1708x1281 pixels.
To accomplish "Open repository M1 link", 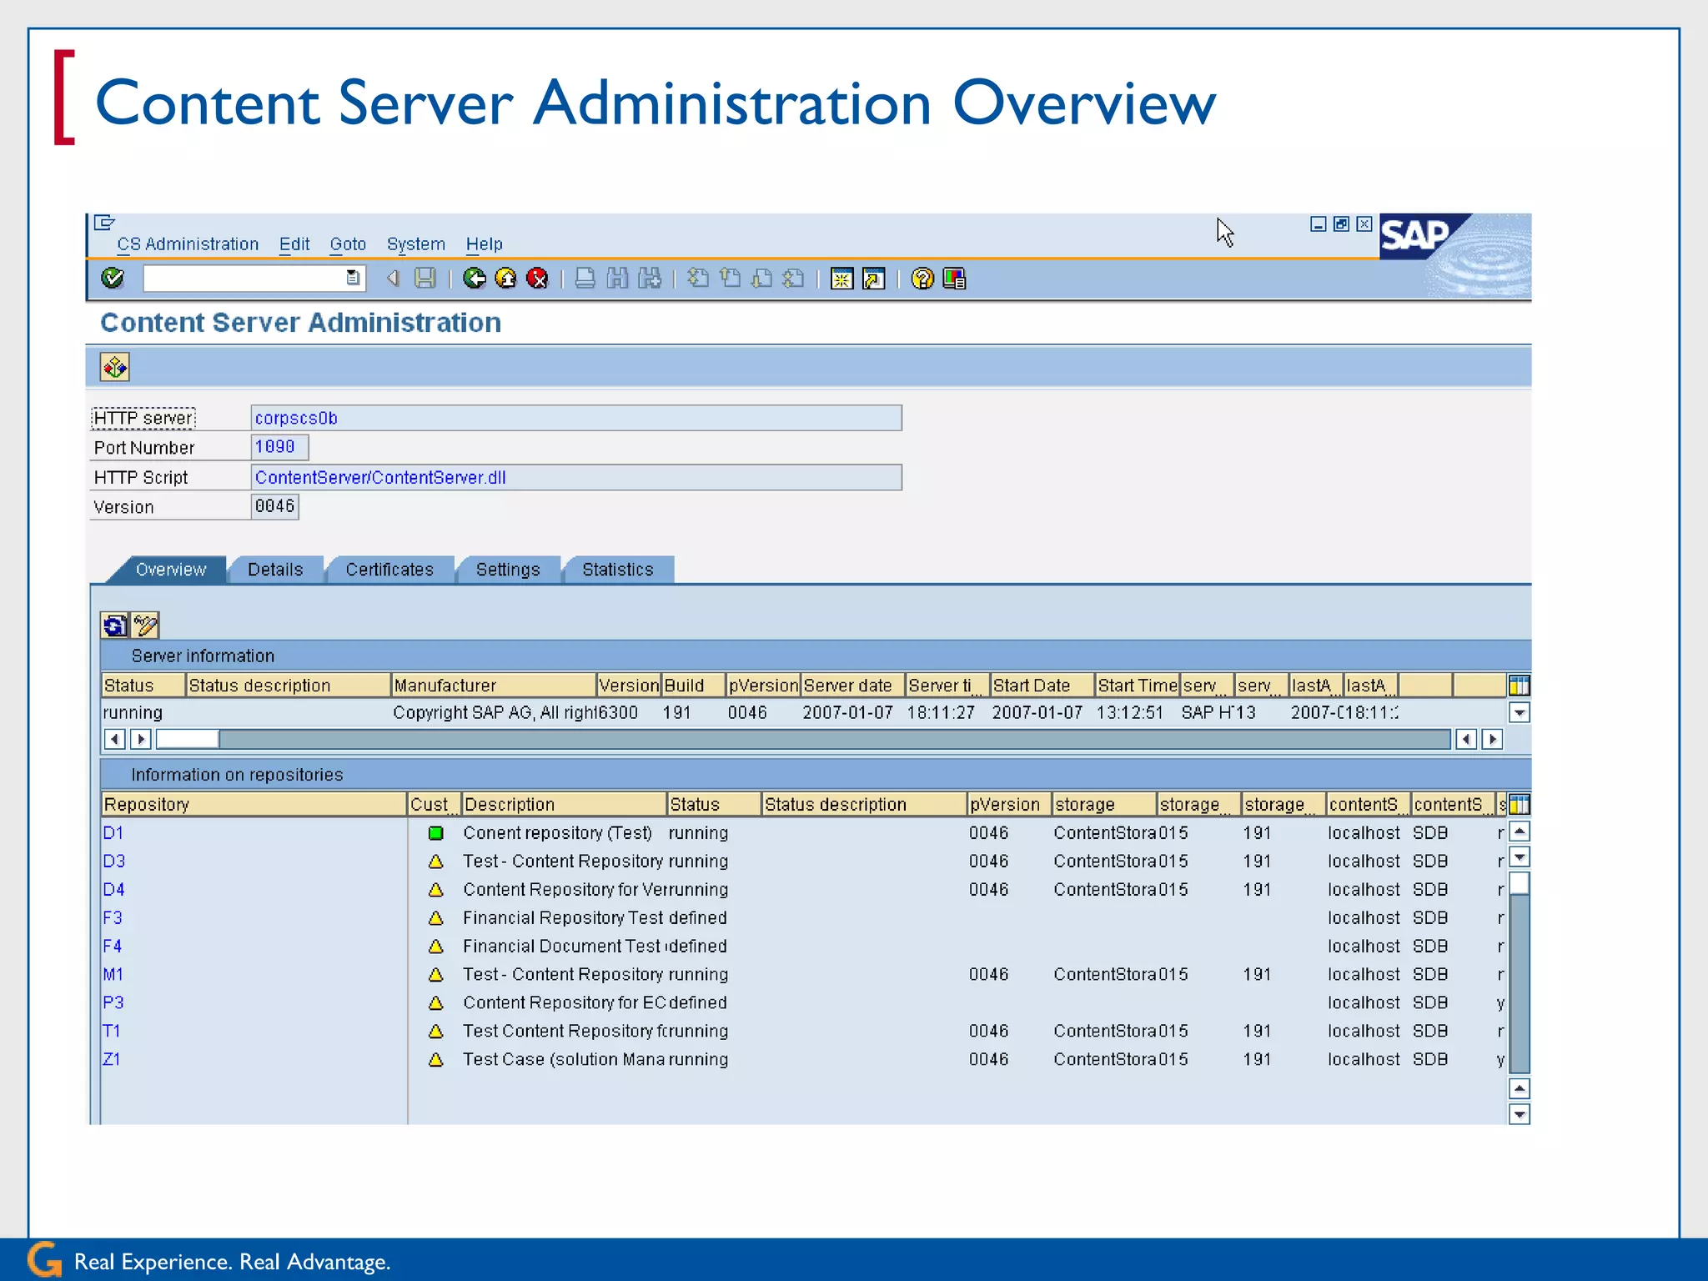I will 113,974.
